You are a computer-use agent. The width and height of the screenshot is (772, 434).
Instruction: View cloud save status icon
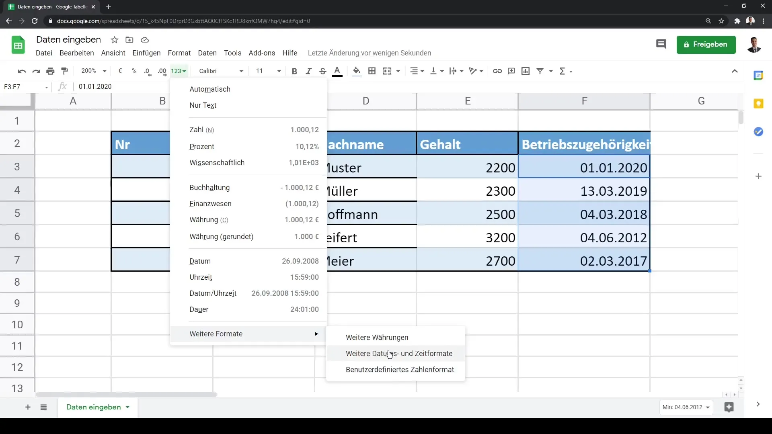pos(145,40)
